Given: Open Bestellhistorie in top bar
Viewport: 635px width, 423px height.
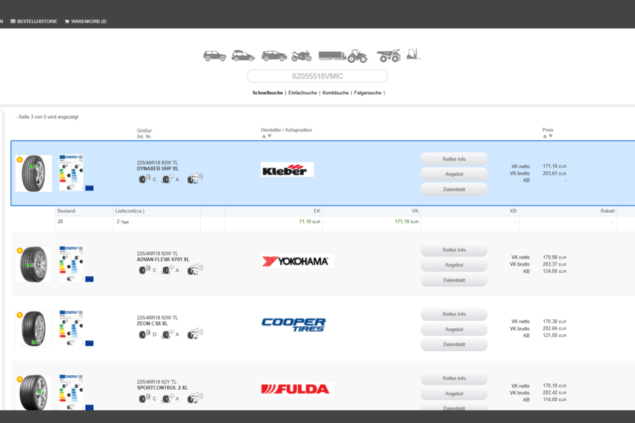Looking at the screenshot, I should click(x=33, y=21).
